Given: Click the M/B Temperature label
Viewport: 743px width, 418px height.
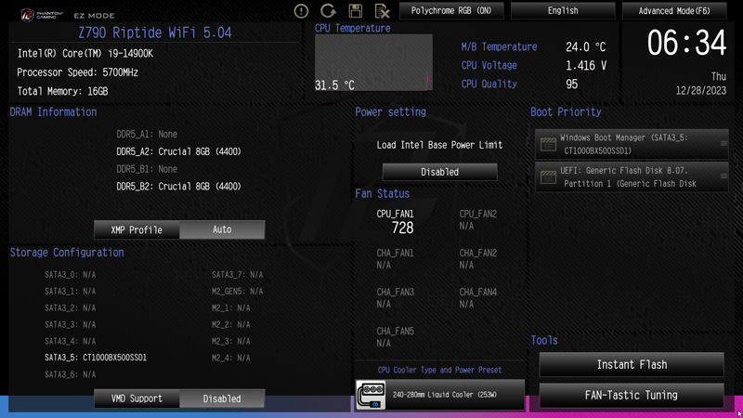Looking at the screenshot, I should pyautogui.click(x=499, y=47).
